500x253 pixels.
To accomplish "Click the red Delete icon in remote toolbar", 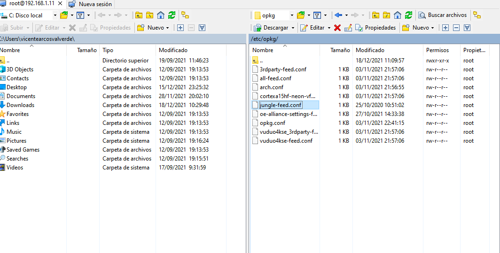I will click(337, 28).
